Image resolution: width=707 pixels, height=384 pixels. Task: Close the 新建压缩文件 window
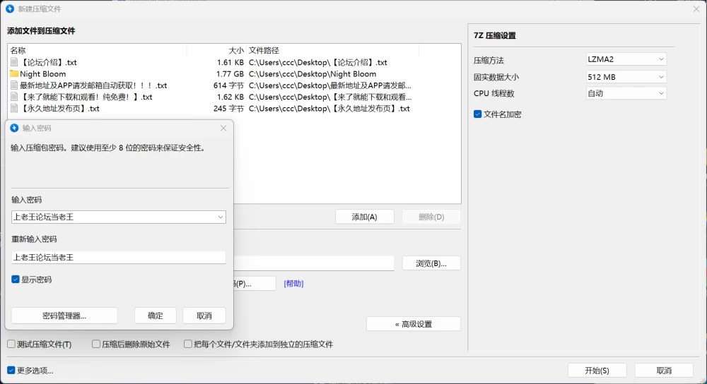696,8
